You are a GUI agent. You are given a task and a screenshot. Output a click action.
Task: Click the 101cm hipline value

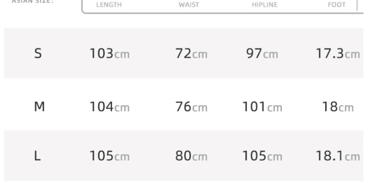[262, 107]
